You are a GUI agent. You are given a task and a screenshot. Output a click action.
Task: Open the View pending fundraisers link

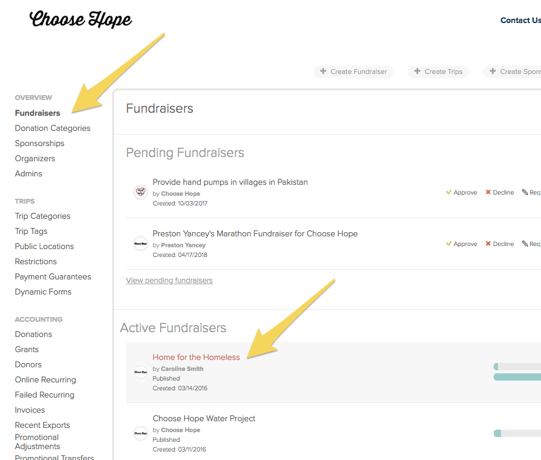(169, 280)
